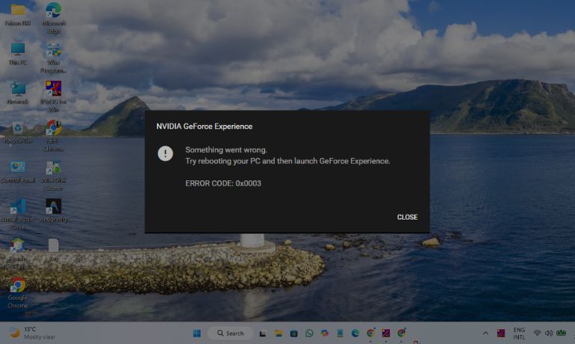Close the NVIDIA GeForce Experience error dialog
The height and width of the screenshot is (344, 575).
click(x=407, y=217)
